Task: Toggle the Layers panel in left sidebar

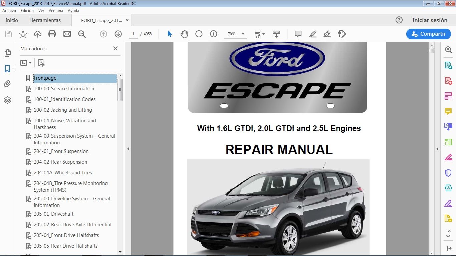Action: pyautogui.click(x=7, y=100)
